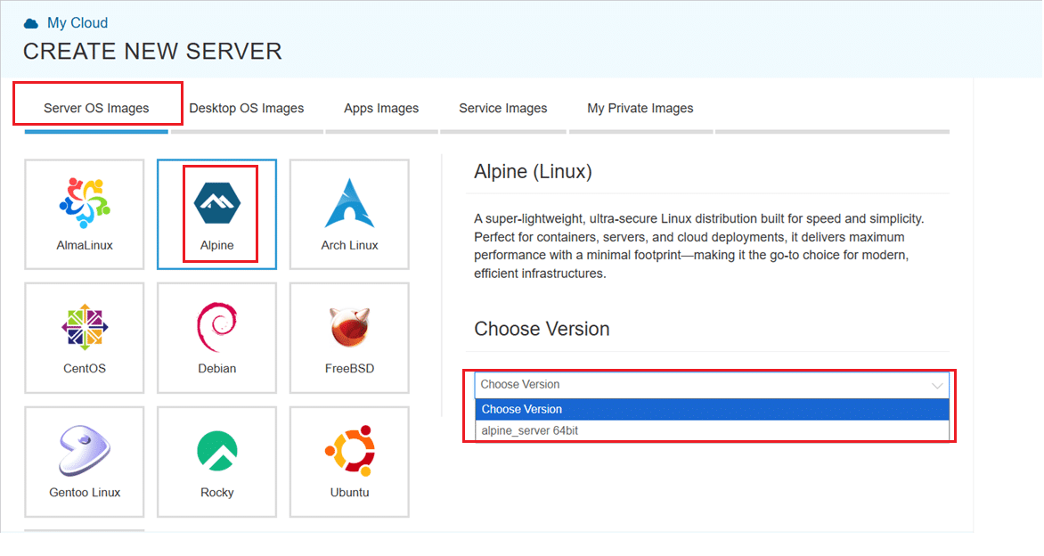Click the Choose Version section heading
This screenshot has width=1044, height=556.
click(542, 329)
